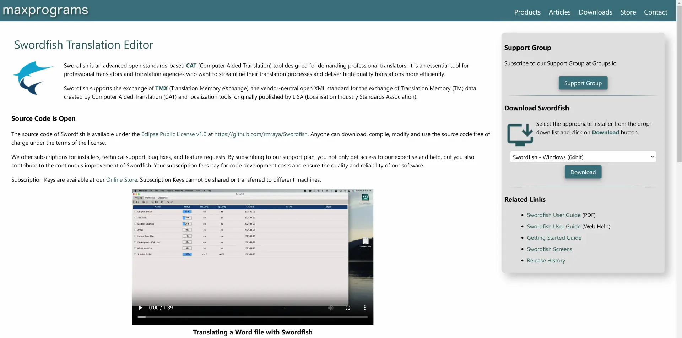Mute the video with the speaker icon
Image resolution: width=682 pixels, height=338 pixels.
(x=331, y=308)
